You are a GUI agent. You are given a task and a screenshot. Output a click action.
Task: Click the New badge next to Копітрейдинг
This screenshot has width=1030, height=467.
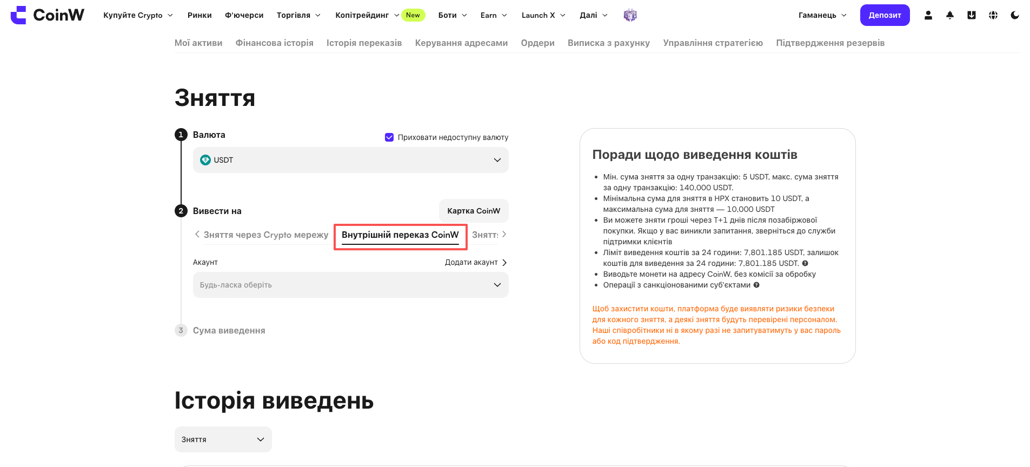413,15
